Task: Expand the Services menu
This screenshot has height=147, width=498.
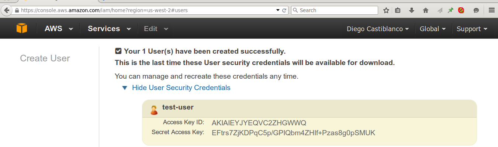Action: [x=110, y=29]
